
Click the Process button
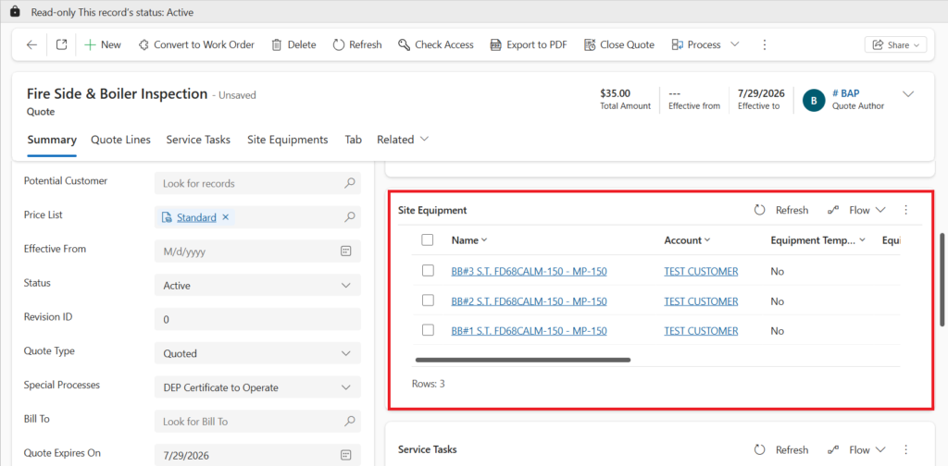(696, 44)
